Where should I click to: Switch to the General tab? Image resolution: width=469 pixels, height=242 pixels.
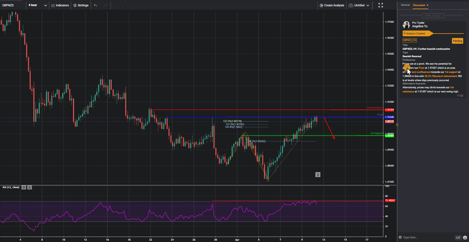coord(405,5)
